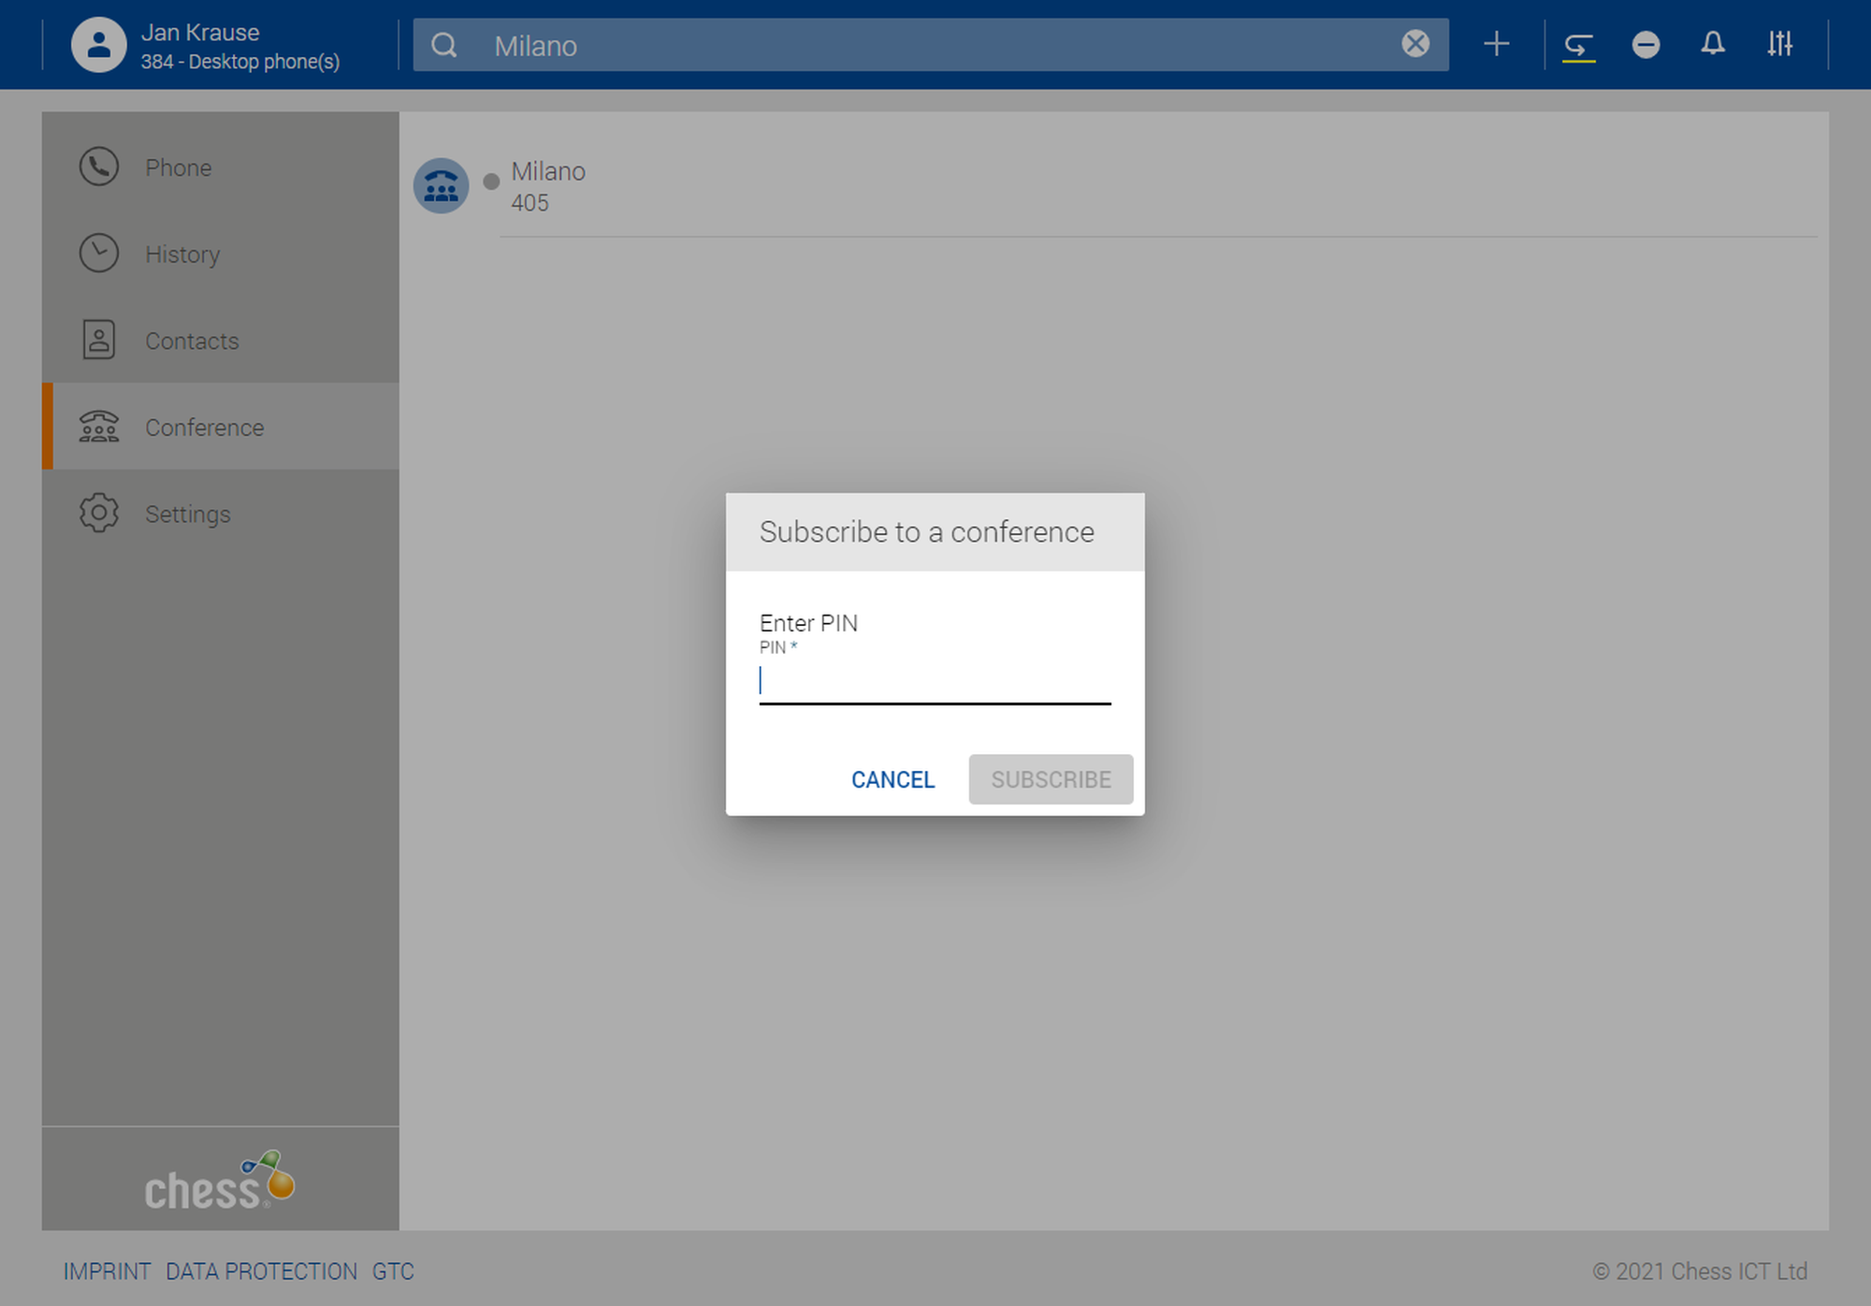Click the user avatar icon

tap(98, 45)
